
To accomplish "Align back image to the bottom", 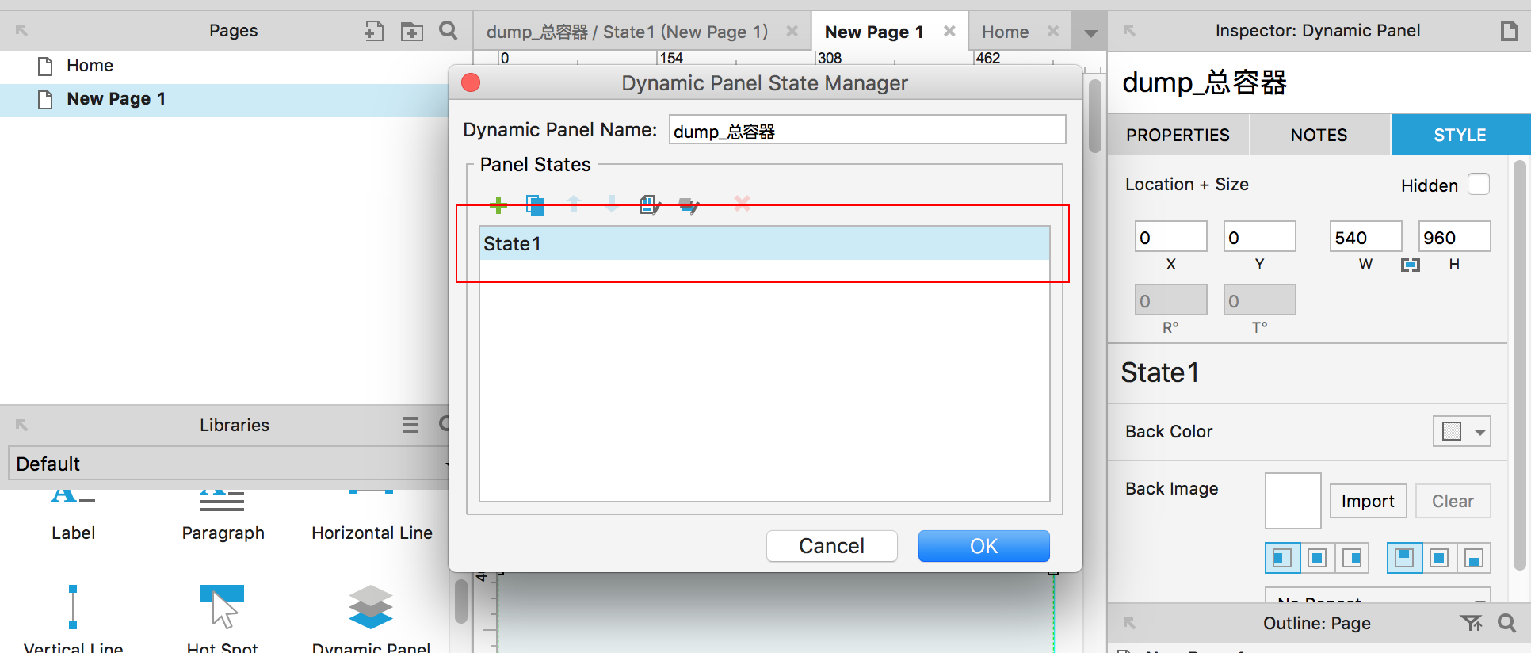I will coord(1474,558).
